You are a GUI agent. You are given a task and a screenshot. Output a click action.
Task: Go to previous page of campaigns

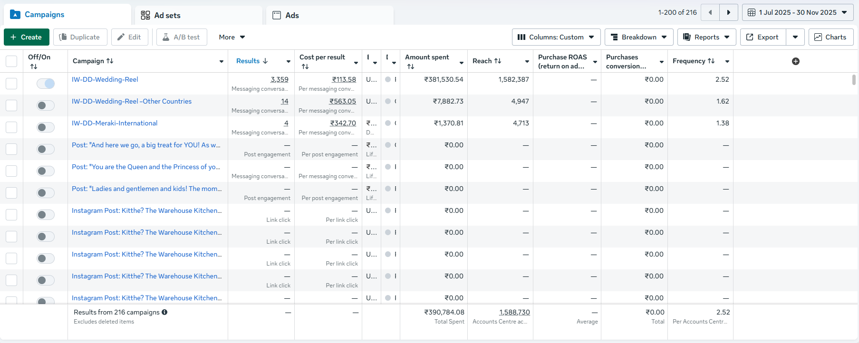click(x=710, y=12)
